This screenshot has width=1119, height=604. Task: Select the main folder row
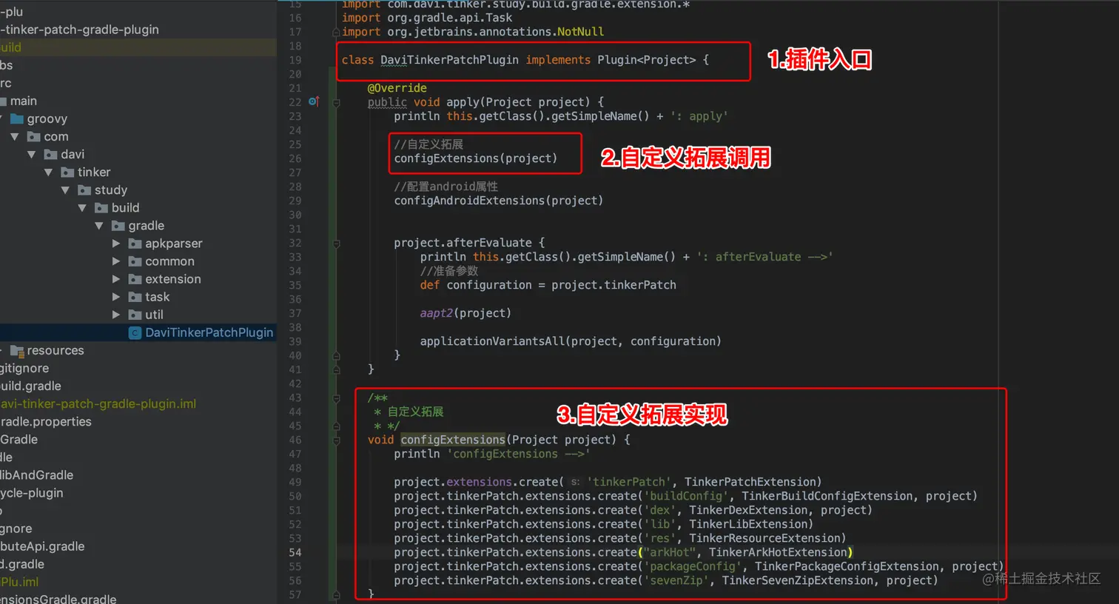click(x=138, y=101)
